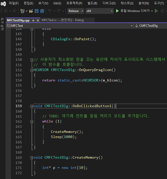Undo the last edit
Image resolution: width=167 pixels, height=179 pixels.
pos(50,11)
